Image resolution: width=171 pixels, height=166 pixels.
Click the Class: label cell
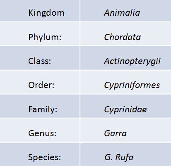(40, 58)
